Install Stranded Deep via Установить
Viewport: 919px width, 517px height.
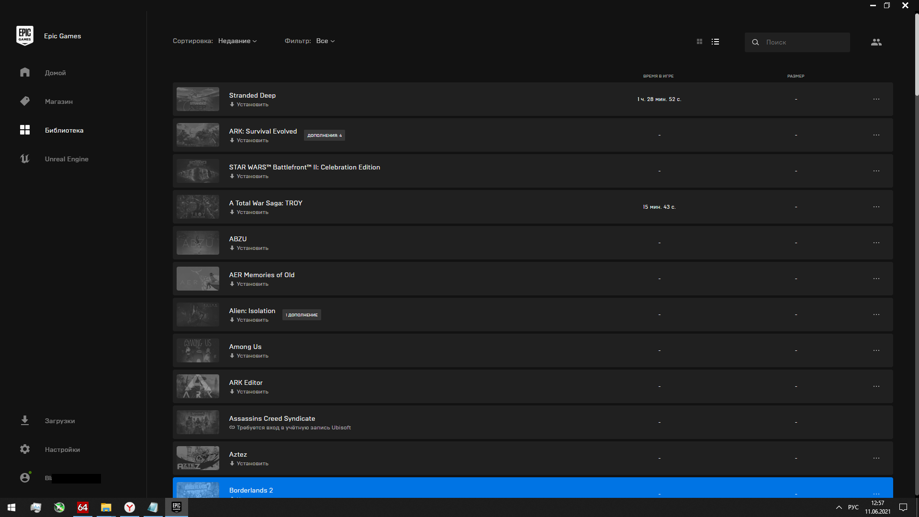point(249,105)
